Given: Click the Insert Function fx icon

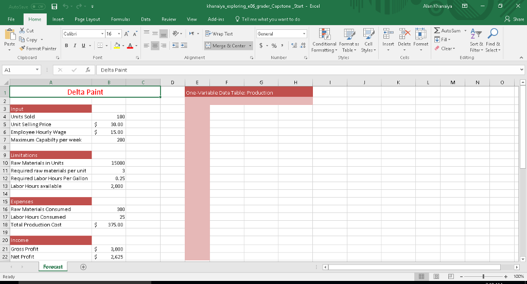Looking at the screenshot, I should pyautogui.click(x=89, y=69).
